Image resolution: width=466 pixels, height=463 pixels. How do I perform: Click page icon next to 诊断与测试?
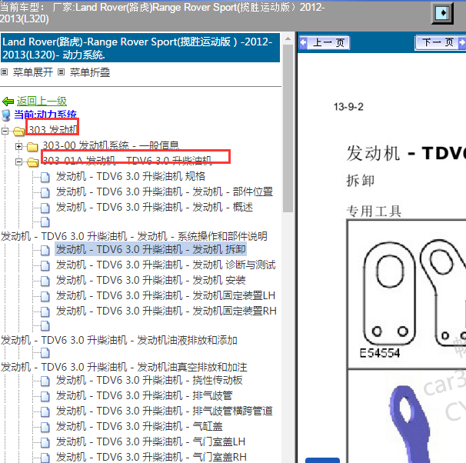(x=45, y=265)
